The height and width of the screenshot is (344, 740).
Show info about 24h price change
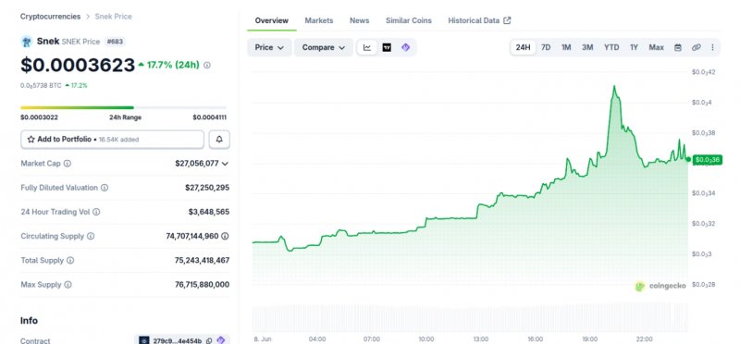[206, 65]
